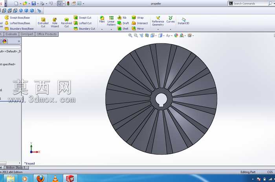Save the propeller part with Save icon
The height and width of the screenshot is (182, 275).
tap(34, 3)
